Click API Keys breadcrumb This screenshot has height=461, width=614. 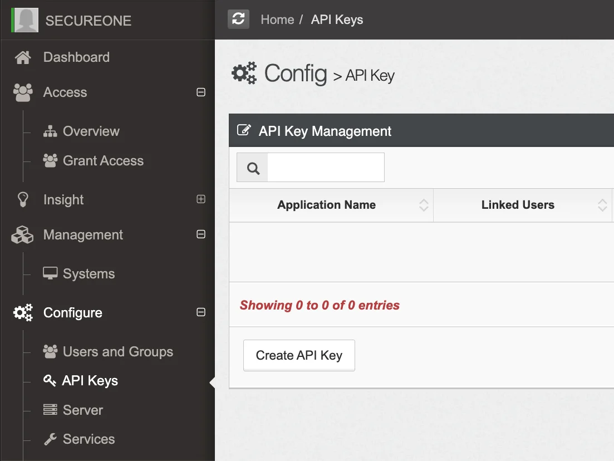pos(337,19)
